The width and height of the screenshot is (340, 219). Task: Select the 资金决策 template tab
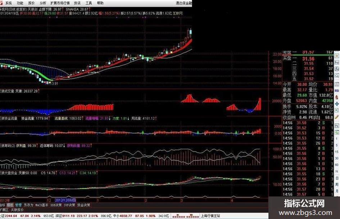[x=83, y=205]
